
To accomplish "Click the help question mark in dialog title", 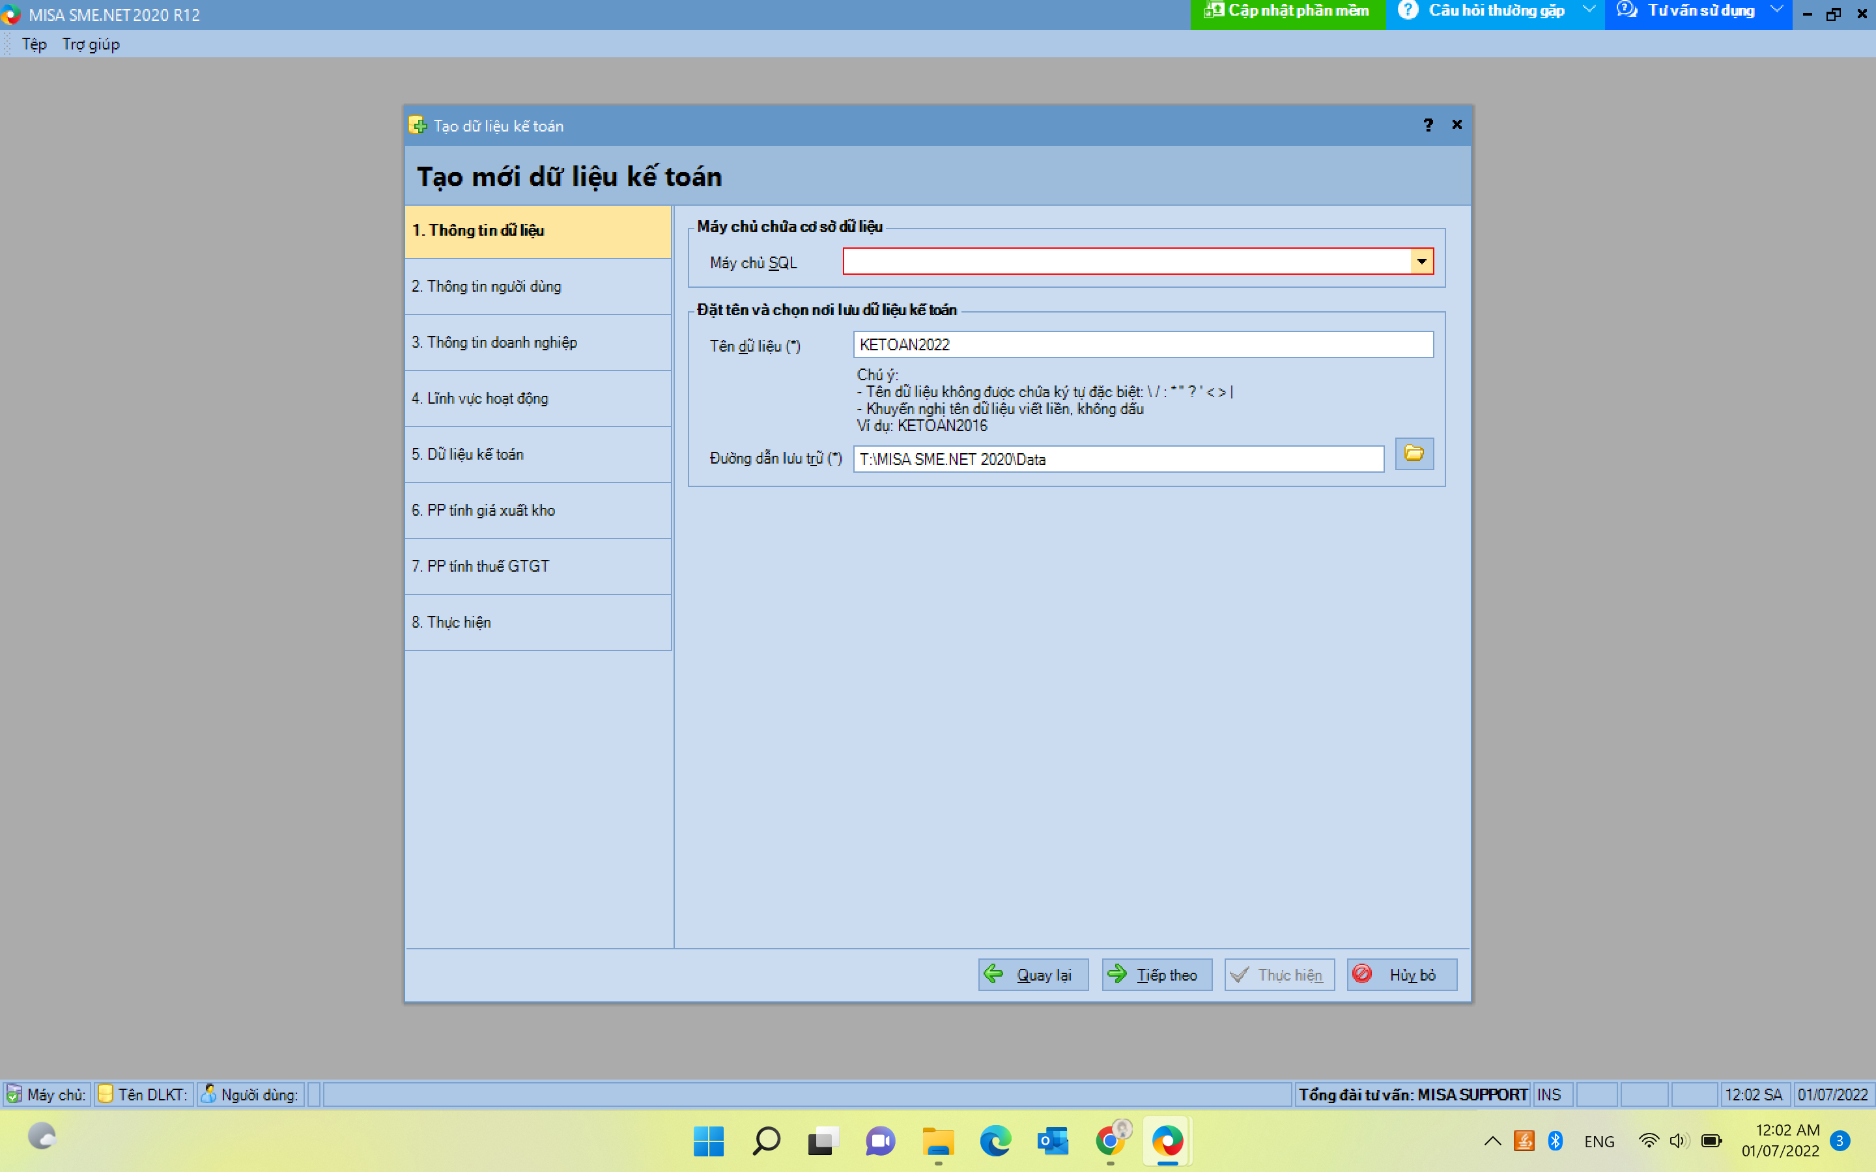I will 1428,125.
